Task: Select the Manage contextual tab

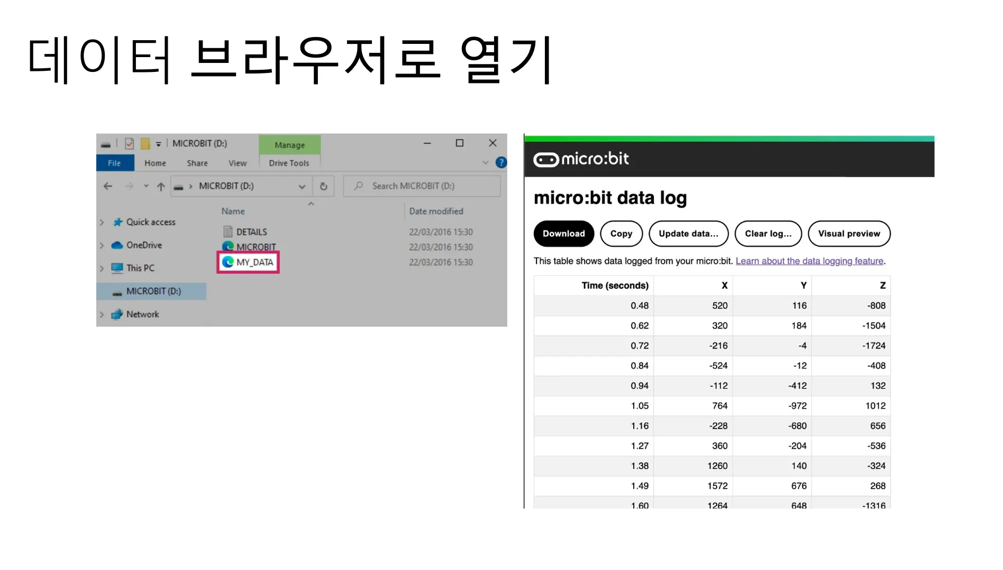Action: (290, 145)
